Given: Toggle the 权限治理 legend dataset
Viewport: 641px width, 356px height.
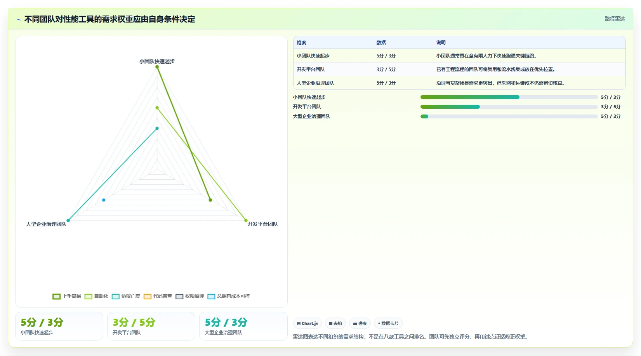Looking at the screenshot, I should tap(189, 296).
